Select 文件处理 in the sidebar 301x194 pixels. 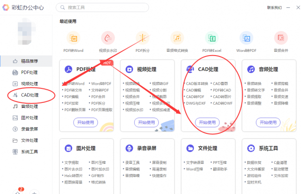point(26,140)
